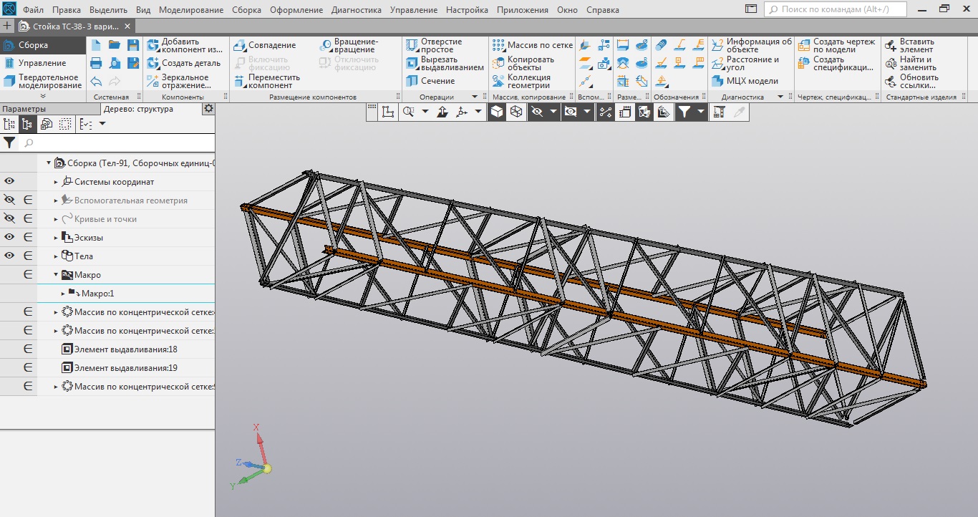The image size is (978, 517).
Task: Select the Вращение-вращение mate tool
Action: coord(349,45)
